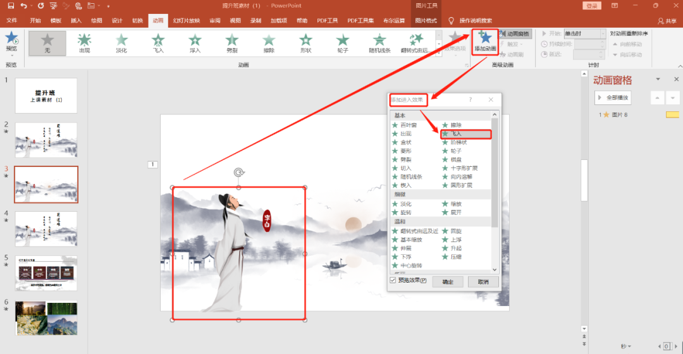
Task: Select slide 1 thumbnail 提升班
Action: tap(46, 96)
